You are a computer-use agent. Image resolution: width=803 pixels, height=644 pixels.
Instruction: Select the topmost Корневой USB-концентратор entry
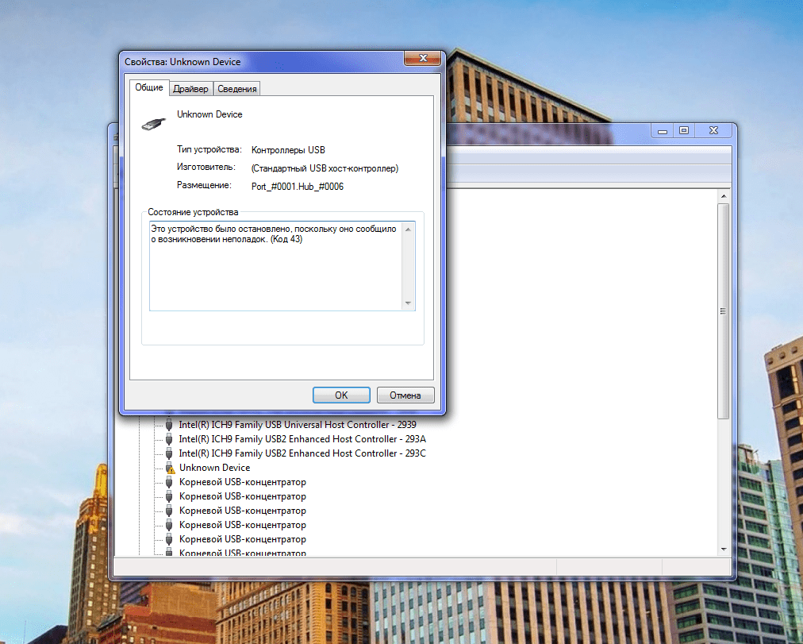(x=242, y=482)
